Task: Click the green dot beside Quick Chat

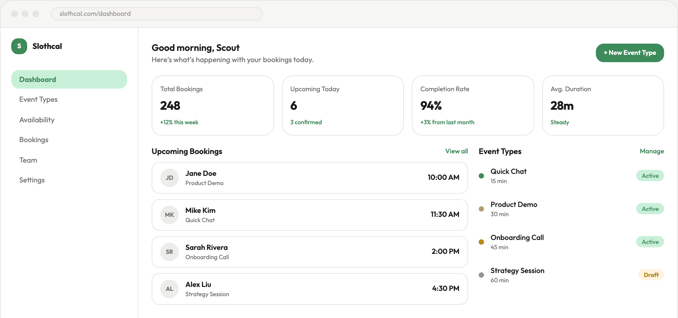Action: (x=481, y=176)
